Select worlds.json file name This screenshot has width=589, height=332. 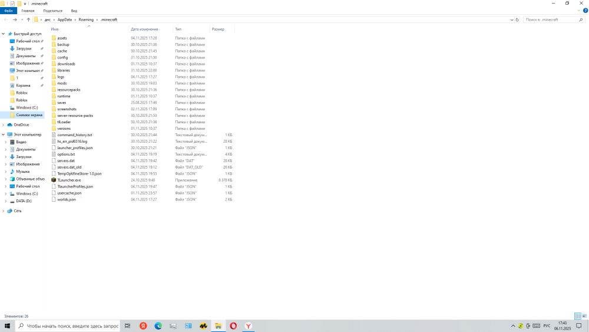click(67, 200)
